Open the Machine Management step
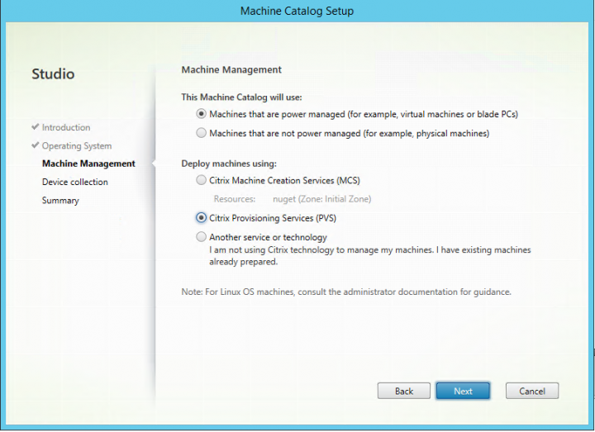This screenshot has height=432, width=595. click(x=88, y=164)
